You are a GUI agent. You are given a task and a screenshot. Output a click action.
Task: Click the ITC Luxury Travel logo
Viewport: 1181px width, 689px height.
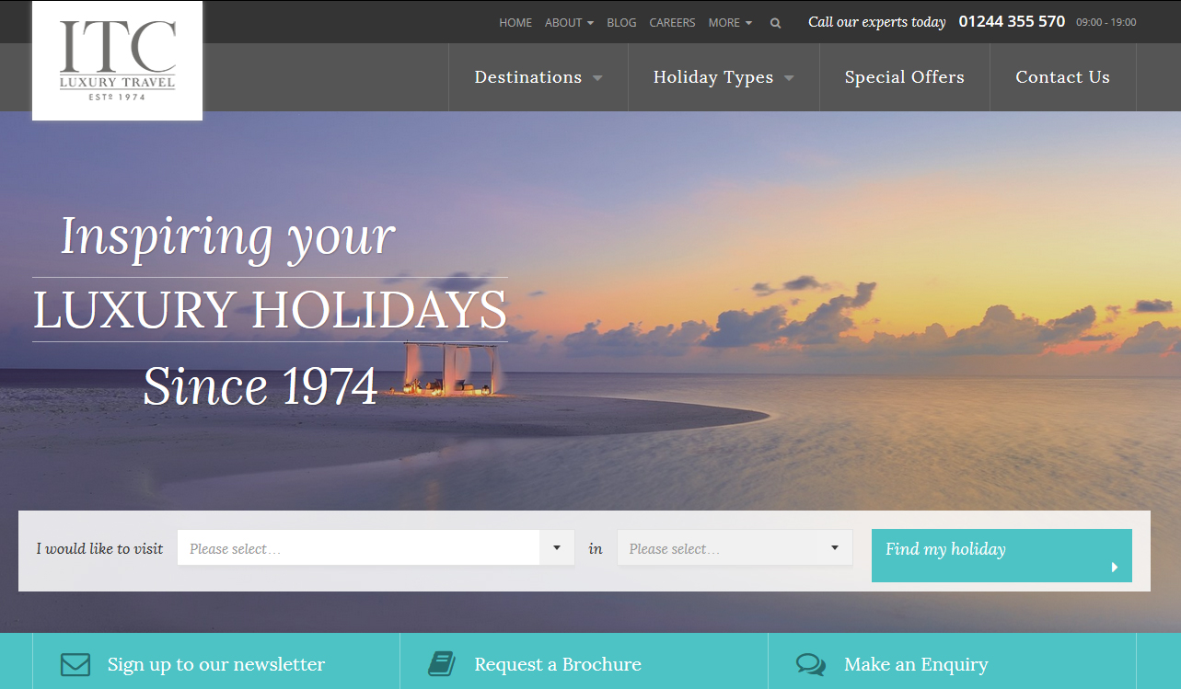tap(117, 61)
